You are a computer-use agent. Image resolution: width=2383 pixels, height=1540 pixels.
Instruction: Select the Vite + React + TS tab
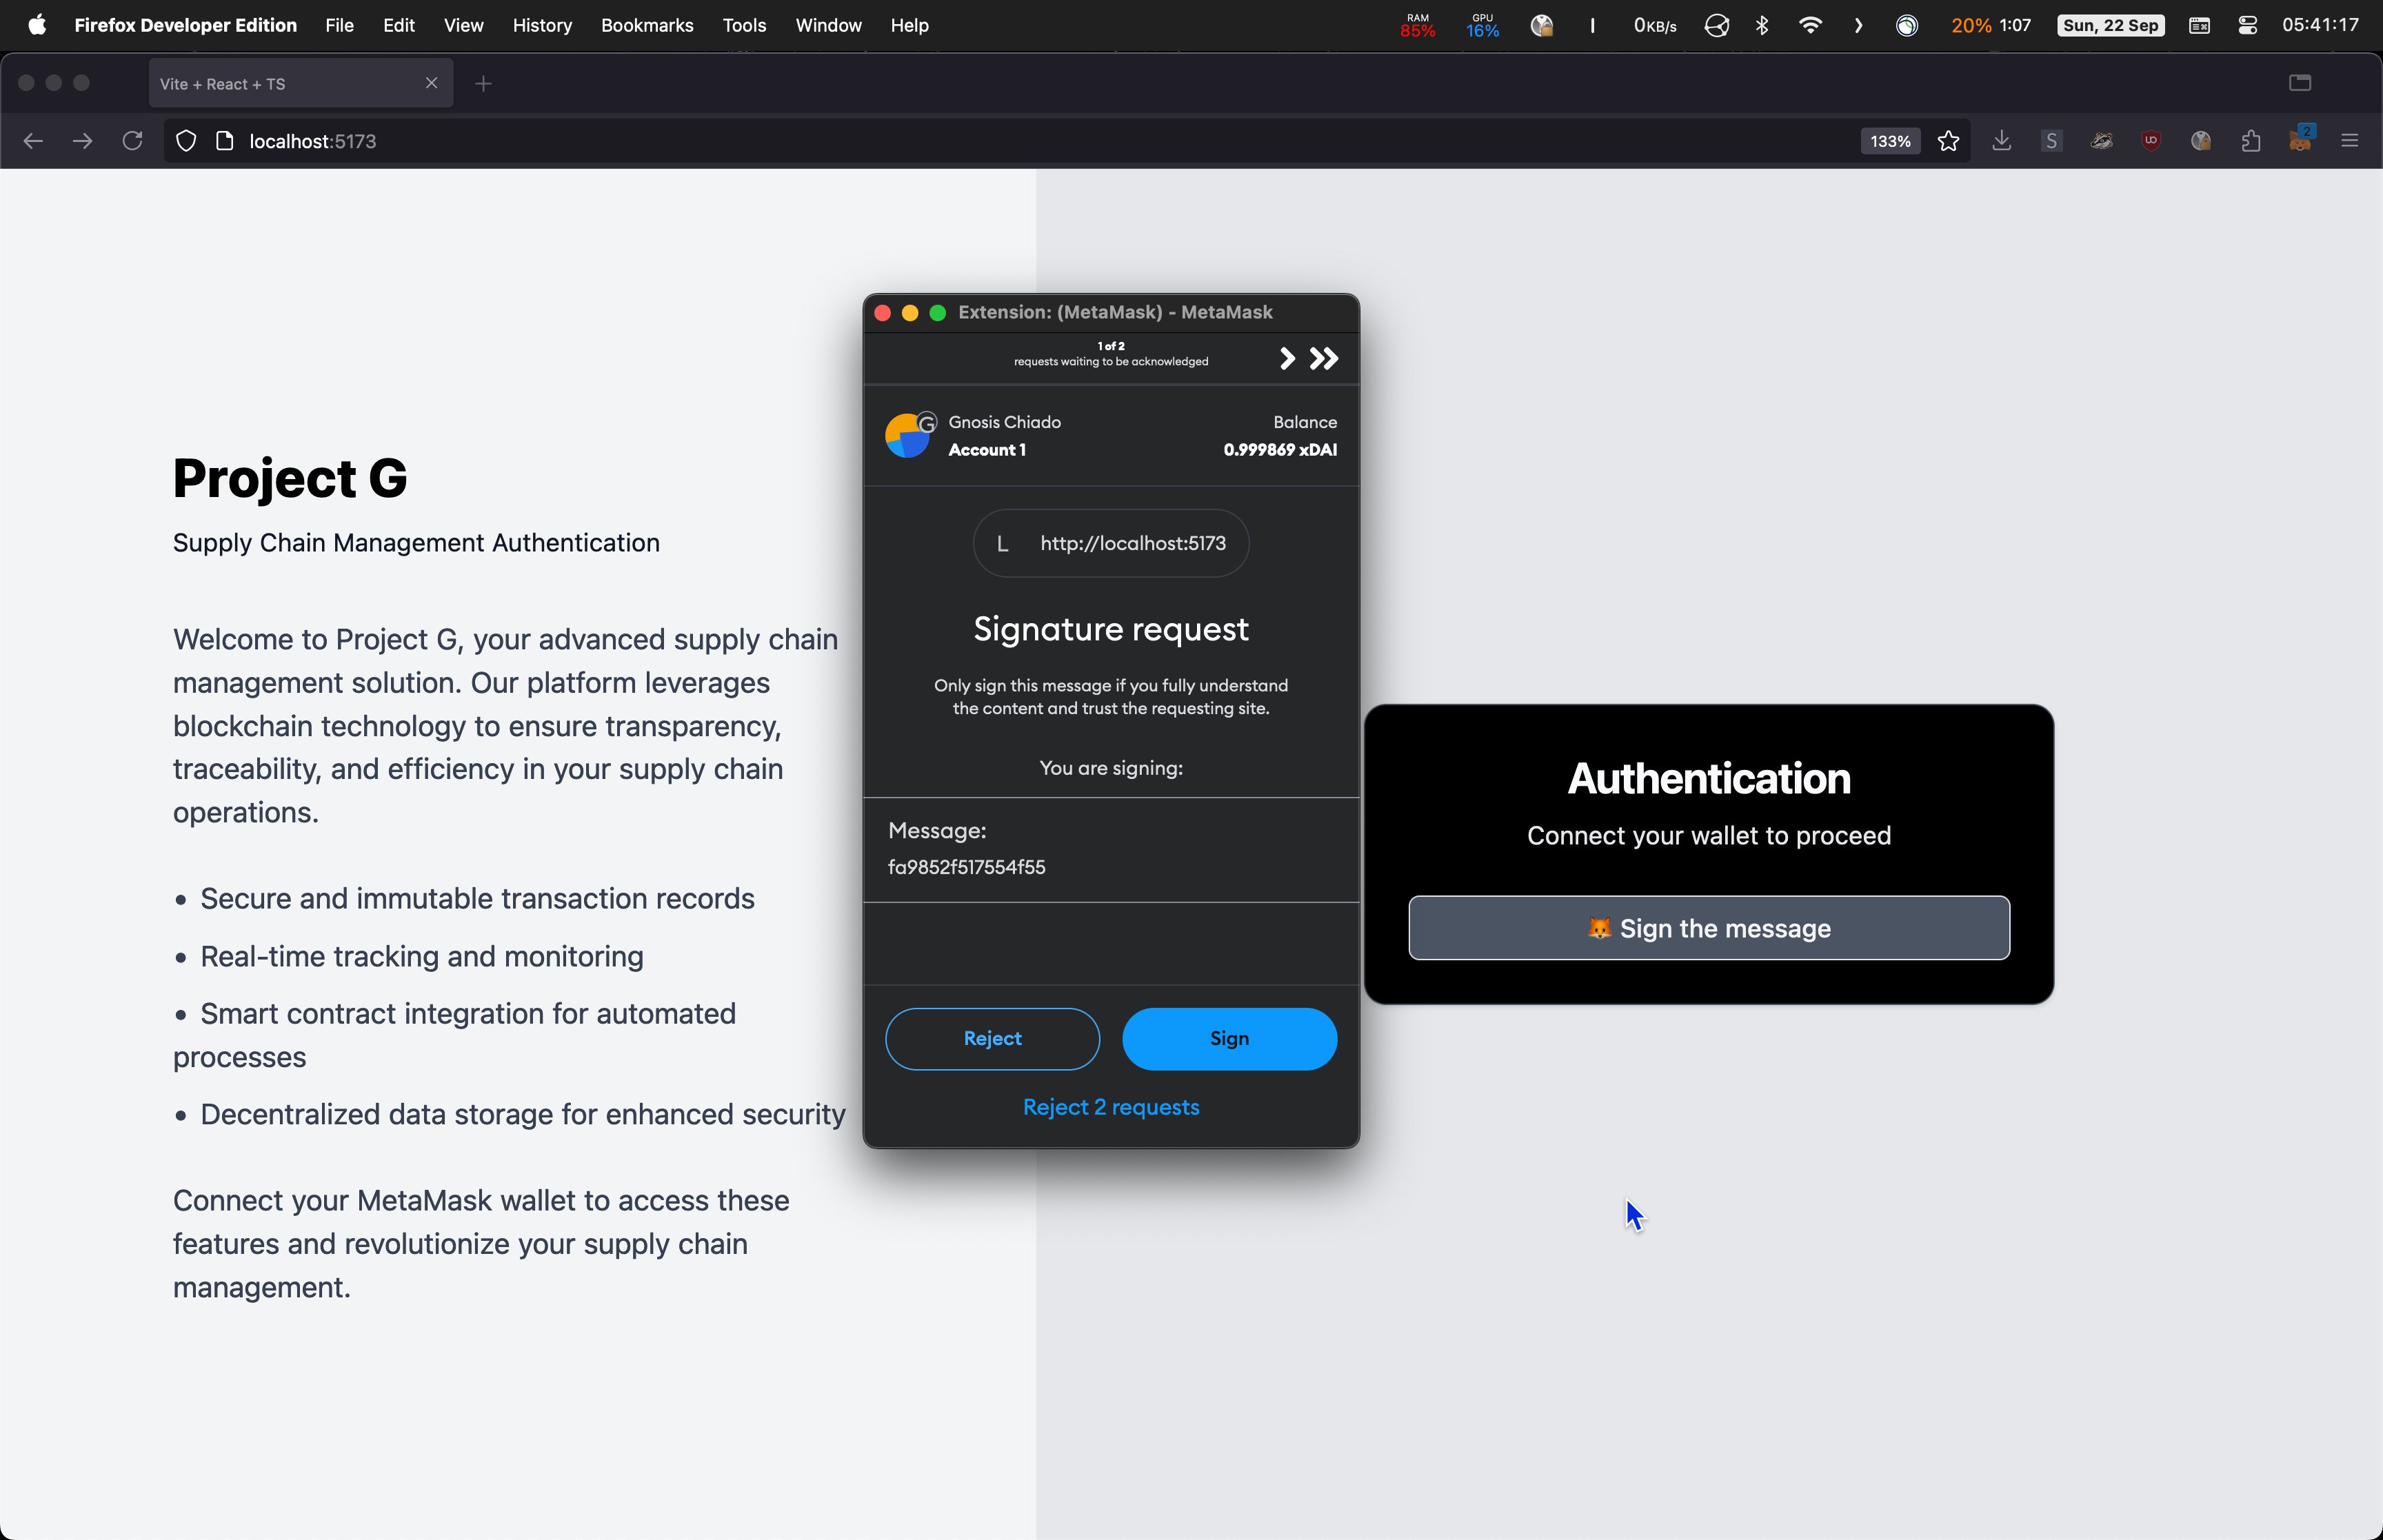301,84
